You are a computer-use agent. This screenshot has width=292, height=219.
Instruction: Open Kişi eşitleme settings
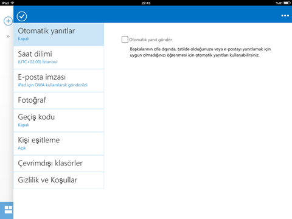[58, 144]
